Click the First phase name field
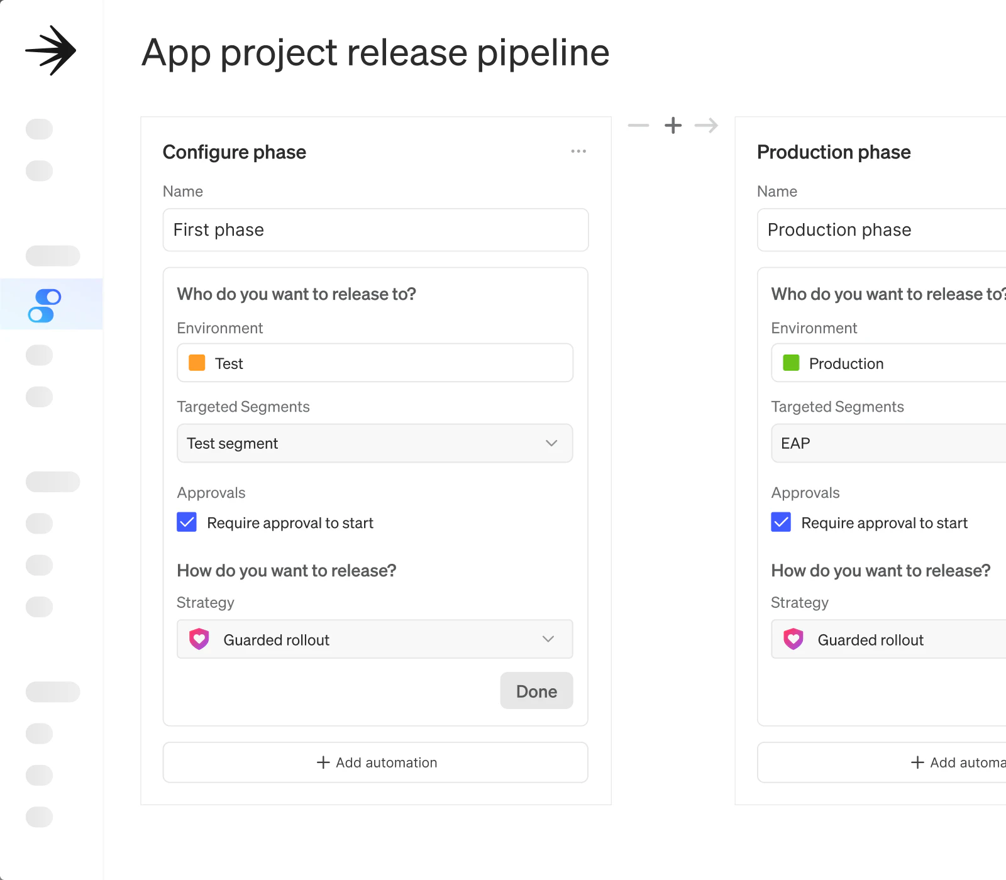This screenshot has height=880, width=1006. tap(376, 230)
